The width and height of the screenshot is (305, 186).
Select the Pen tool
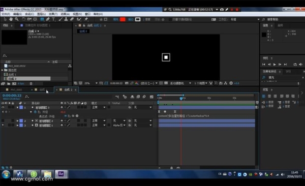pyautogui.click(x=48, y=19)
